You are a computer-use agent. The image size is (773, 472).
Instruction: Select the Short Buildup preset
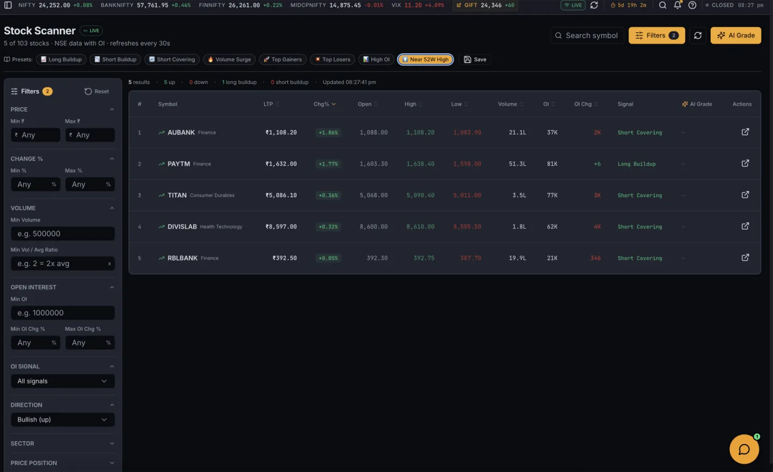click(115, 60)
